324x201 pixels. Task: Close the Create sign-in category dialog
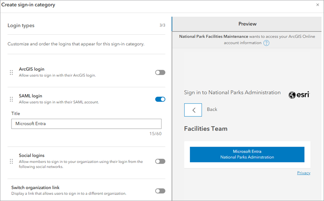point(318,5)
